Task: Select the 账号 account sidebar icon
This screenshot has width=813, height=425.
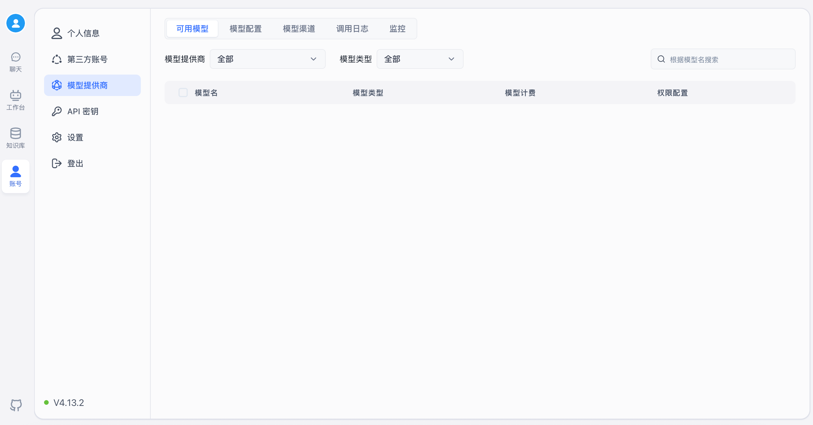Action: pyautogui.click(x=15, y=176)
